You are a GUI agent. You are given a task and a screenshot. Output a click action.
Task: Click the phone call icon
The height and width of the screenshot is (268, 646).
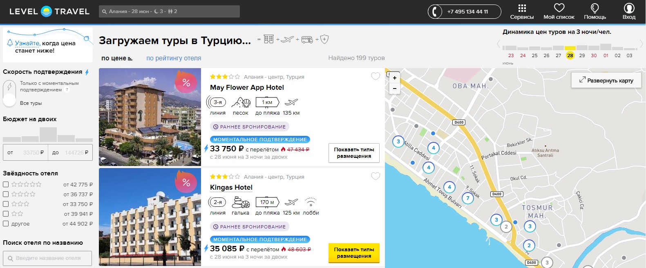(x=435, y=11)
